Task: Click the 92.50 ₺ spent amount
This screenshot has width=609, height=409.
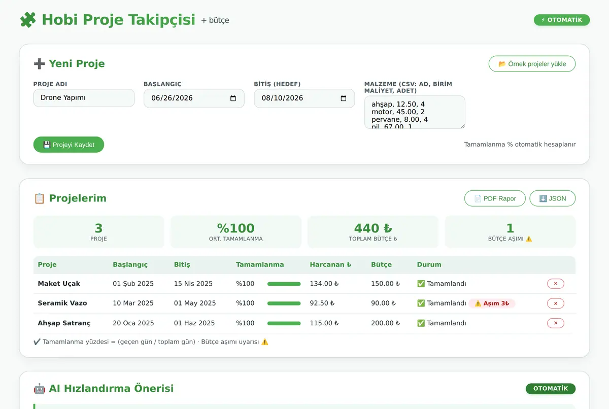Action: [x=322, y=303]
